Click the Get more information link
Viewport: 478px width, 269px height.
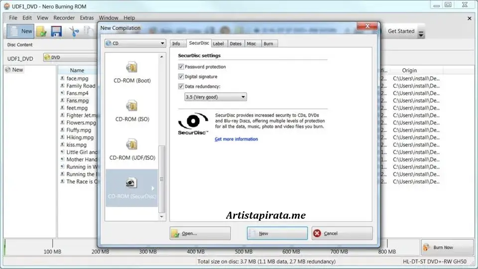pos(236,139)
